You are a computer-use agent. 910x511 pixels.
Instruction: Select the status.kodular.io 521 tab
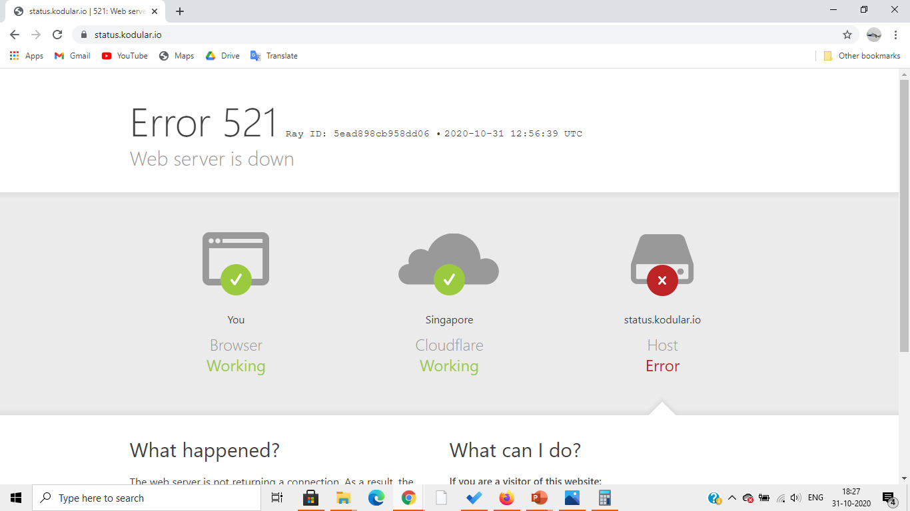click(x=83, y=11)
